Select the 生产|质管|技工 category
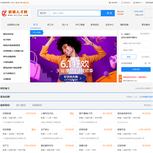Image resolution: width=153 pixels, height=153 pixels. click(x=9, y=74)
